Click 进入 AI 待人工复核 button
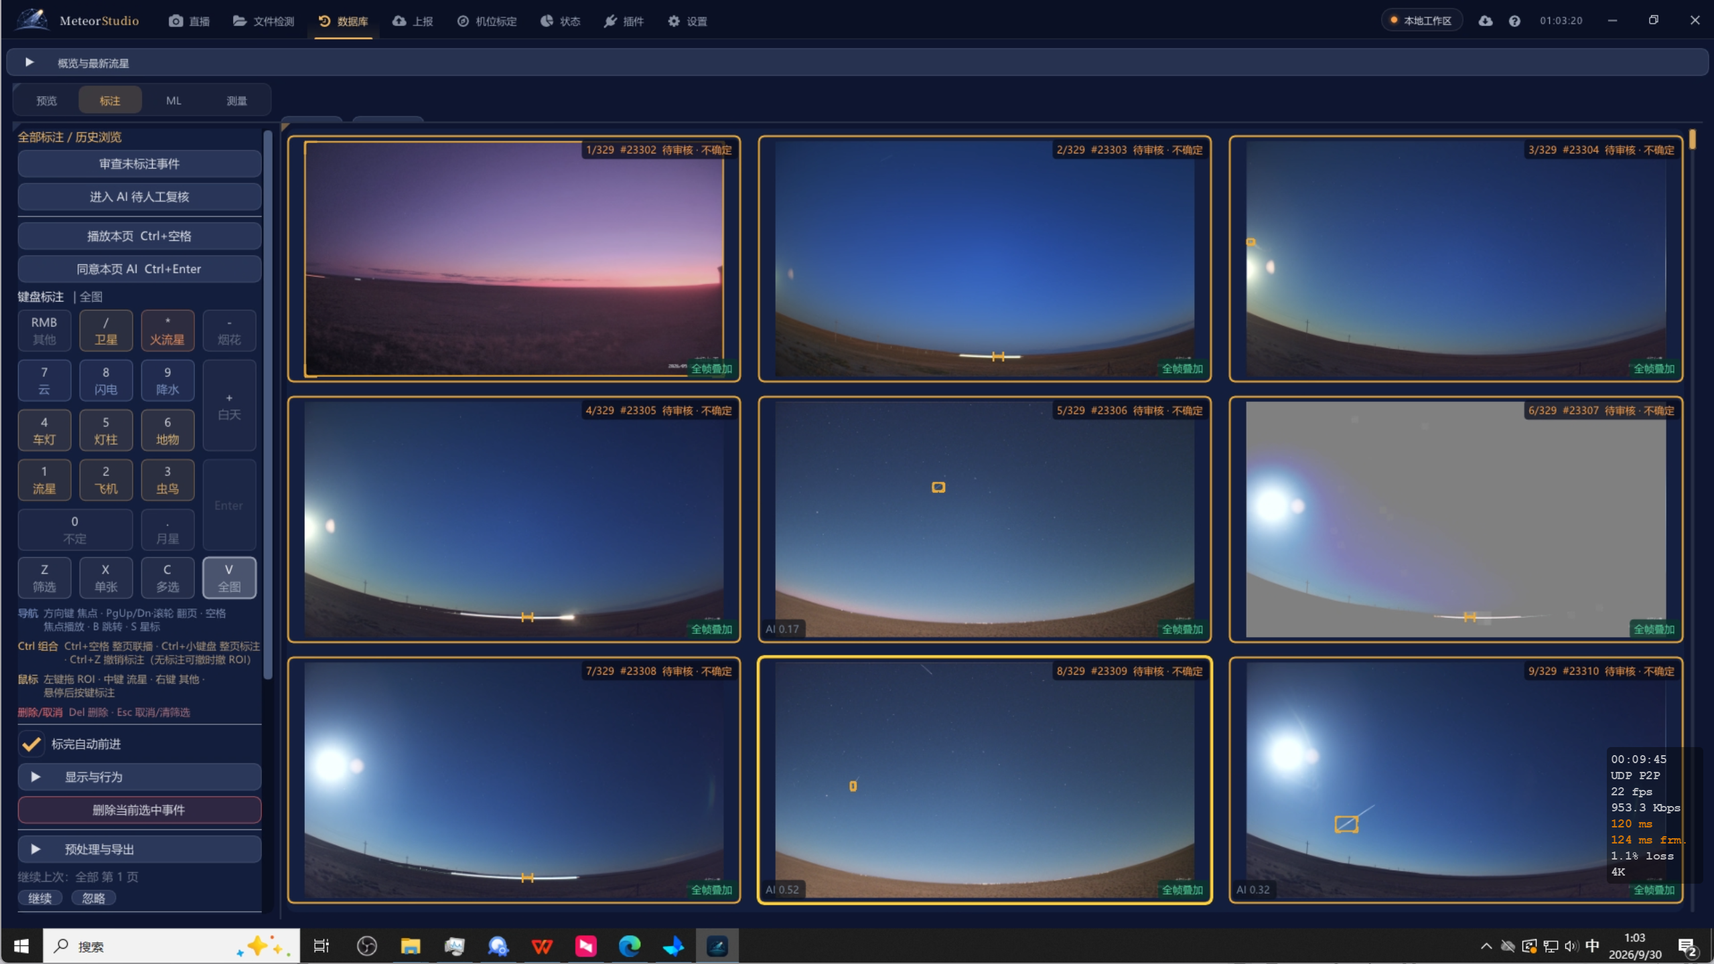This screenshot has height=964, width=1714. [139, 197]
